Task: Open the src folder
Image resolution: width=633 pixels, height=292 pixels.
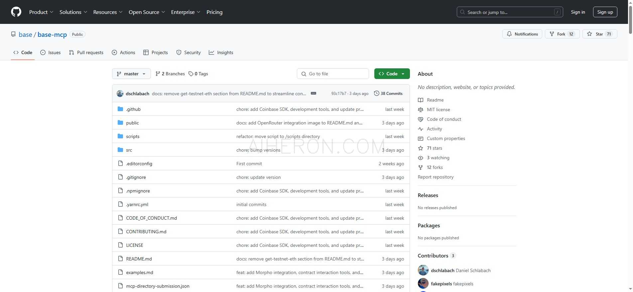Action: point(129,150)
